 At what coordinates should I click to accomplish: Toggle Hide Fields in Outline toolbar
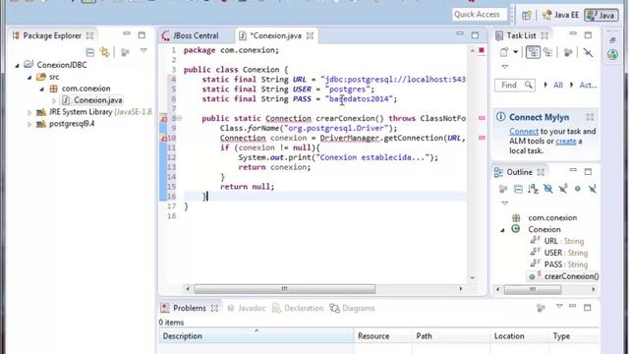[x=548, y=189]
